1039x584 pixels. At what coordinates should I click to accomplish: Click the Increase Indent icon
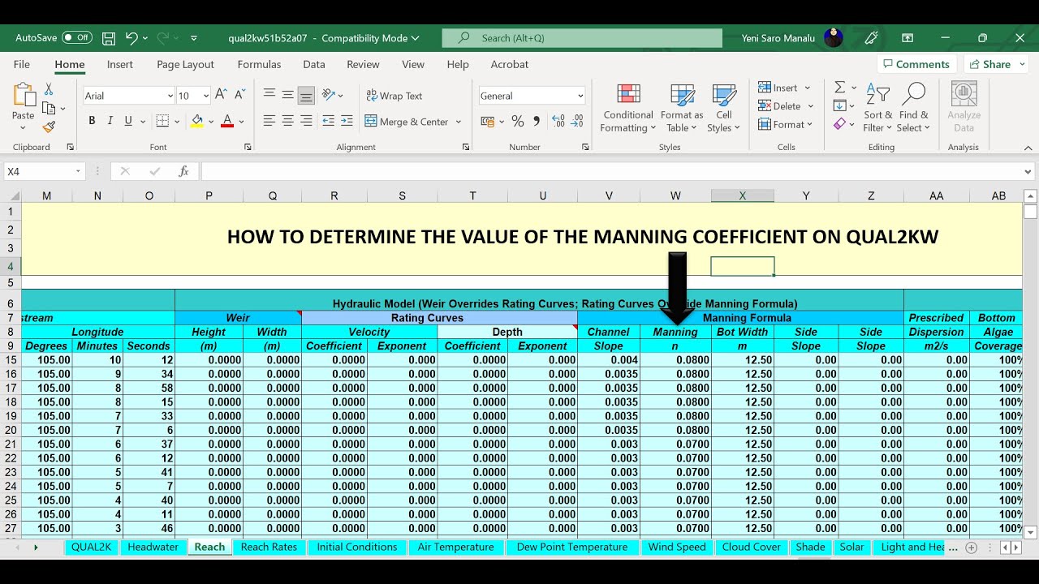[x=347, y=121]
